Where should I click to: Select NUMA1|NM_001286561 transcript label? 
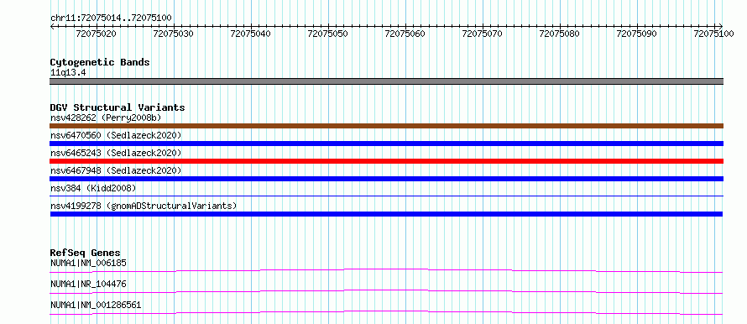[x=96, y=305]
